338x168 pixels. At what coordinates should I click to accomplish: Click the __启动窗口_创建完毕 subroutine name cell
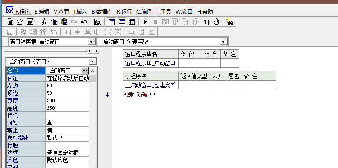pyautogui.click(x=151, y=85)
